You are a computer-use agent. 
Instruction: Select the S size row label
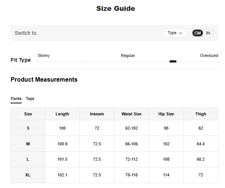(28, 128)
